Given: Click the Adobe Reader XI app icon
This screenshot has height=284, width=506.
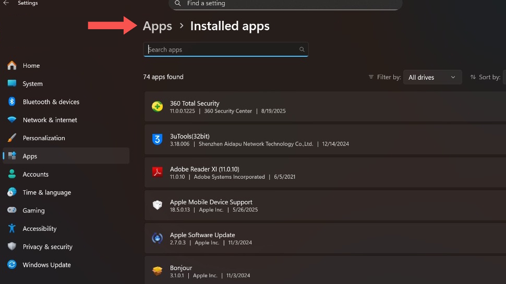Looking at the screenshot, I should 157,172.
